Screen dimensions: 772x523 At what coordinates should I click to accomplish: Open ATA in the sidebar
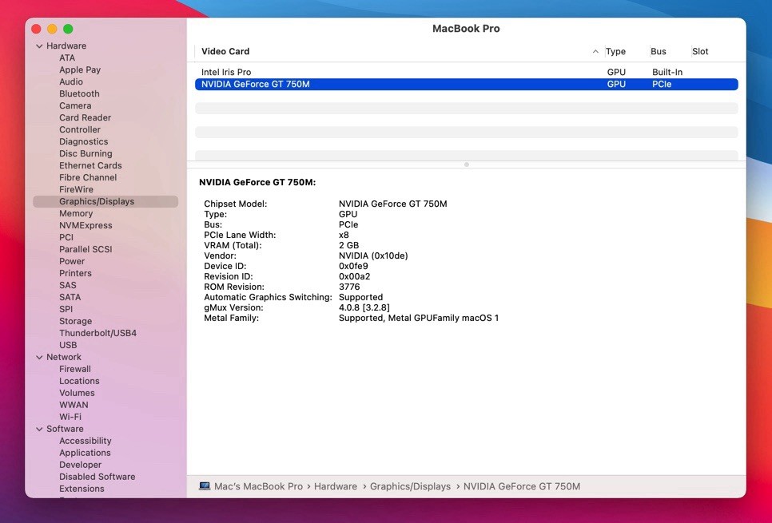pos(67,57)
